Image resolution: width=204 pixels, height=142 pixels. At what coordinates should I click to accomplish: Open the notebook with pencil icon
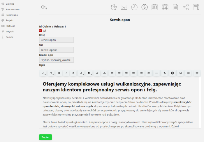pos(196,7)
